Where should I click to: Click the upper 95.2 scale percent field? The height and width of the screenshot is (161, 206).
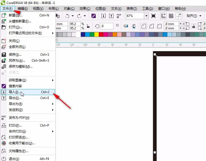click(x=75, y=24)
